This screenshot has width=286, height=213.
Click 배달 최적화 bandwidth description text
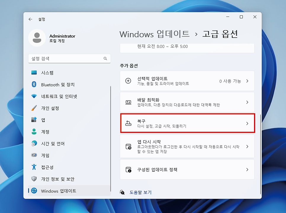click(x=179, y=105)
